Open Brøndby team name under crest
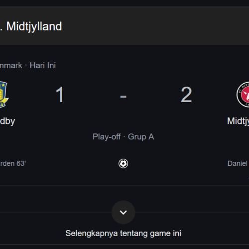This screenshot has height=249, width=249. (7, 122)
